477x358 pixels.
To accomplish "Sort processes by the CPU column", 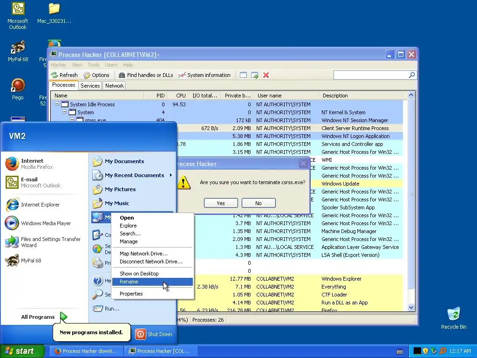I will coord(177,96).
